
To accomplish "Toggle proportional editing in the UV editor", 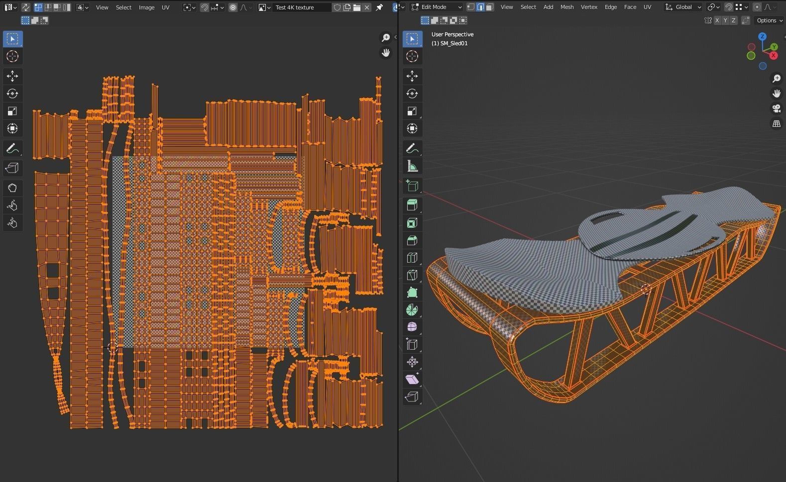I will pos(233,7).
